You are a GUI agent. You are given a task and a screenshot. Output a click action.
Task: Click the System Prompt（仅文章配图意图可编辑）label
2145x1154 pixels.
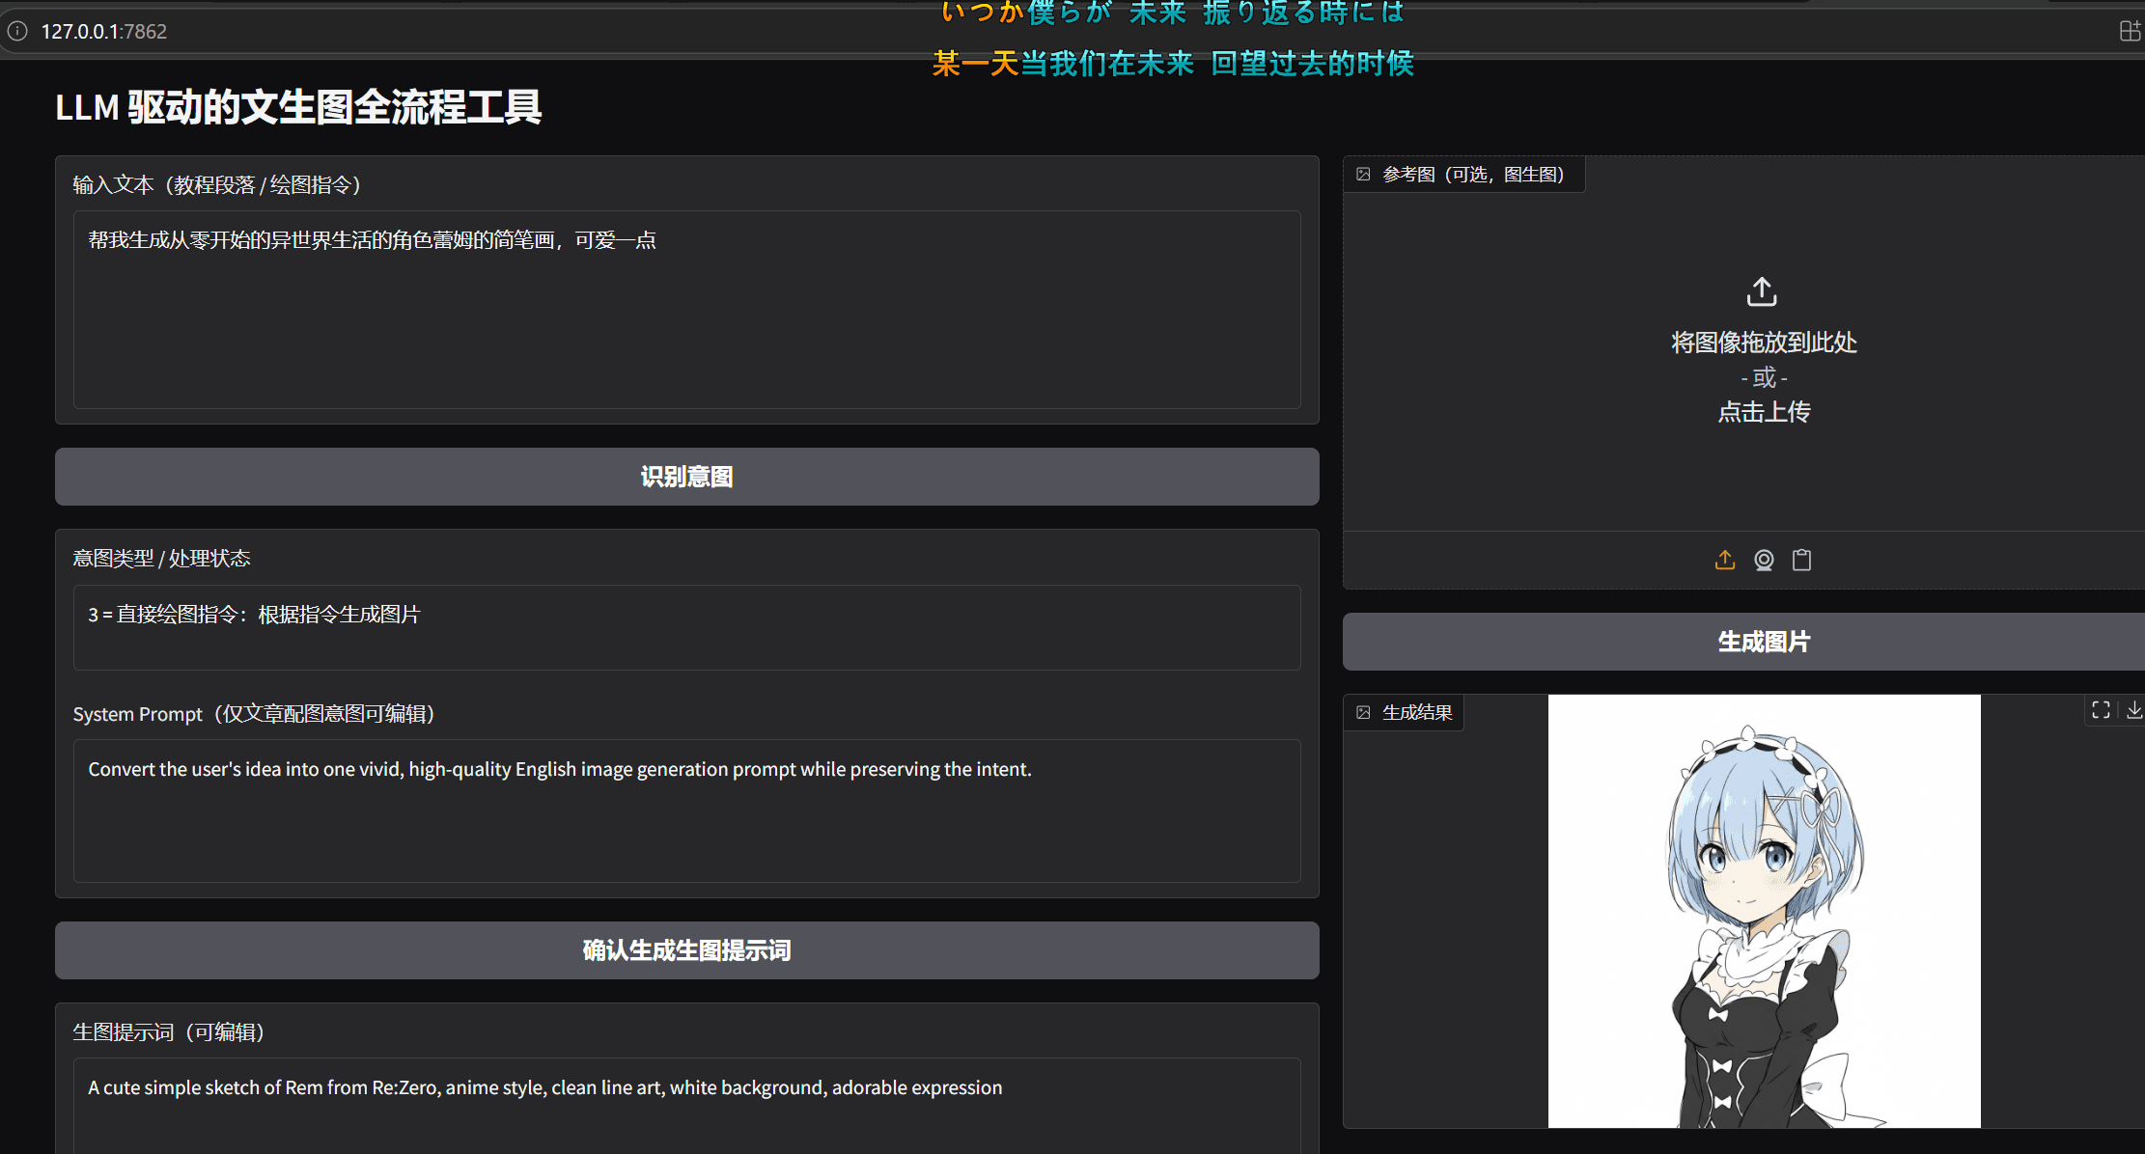[254, 714]
